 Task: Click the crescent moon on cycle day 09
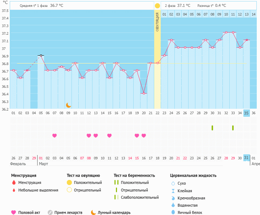pyautogui.click(x=68, y=105)
